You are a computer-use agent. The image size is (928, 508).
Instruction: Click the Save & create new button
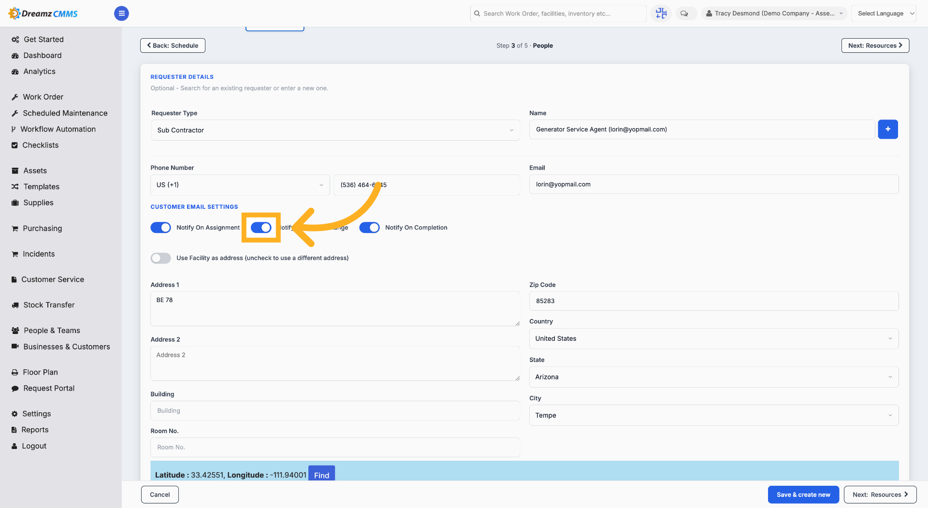[x=803, y=494]
